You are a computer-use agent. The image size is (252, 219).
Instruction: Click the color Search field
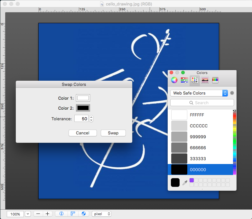pyautogui.click(x=202, y=103)
